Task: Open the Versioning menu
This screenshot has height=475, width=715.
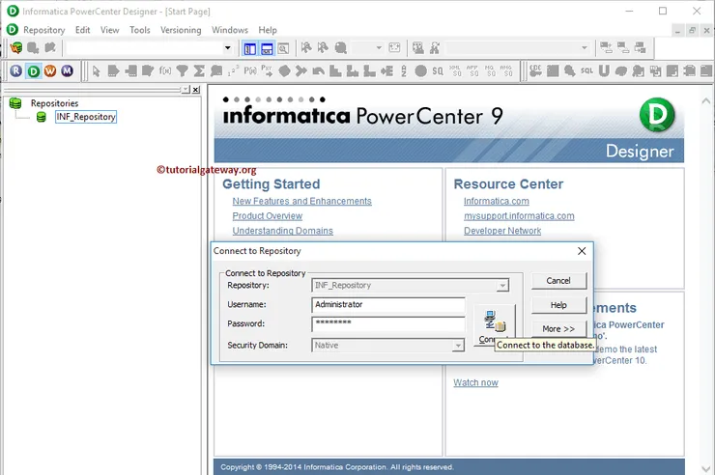Action: [x=181, y=30]
